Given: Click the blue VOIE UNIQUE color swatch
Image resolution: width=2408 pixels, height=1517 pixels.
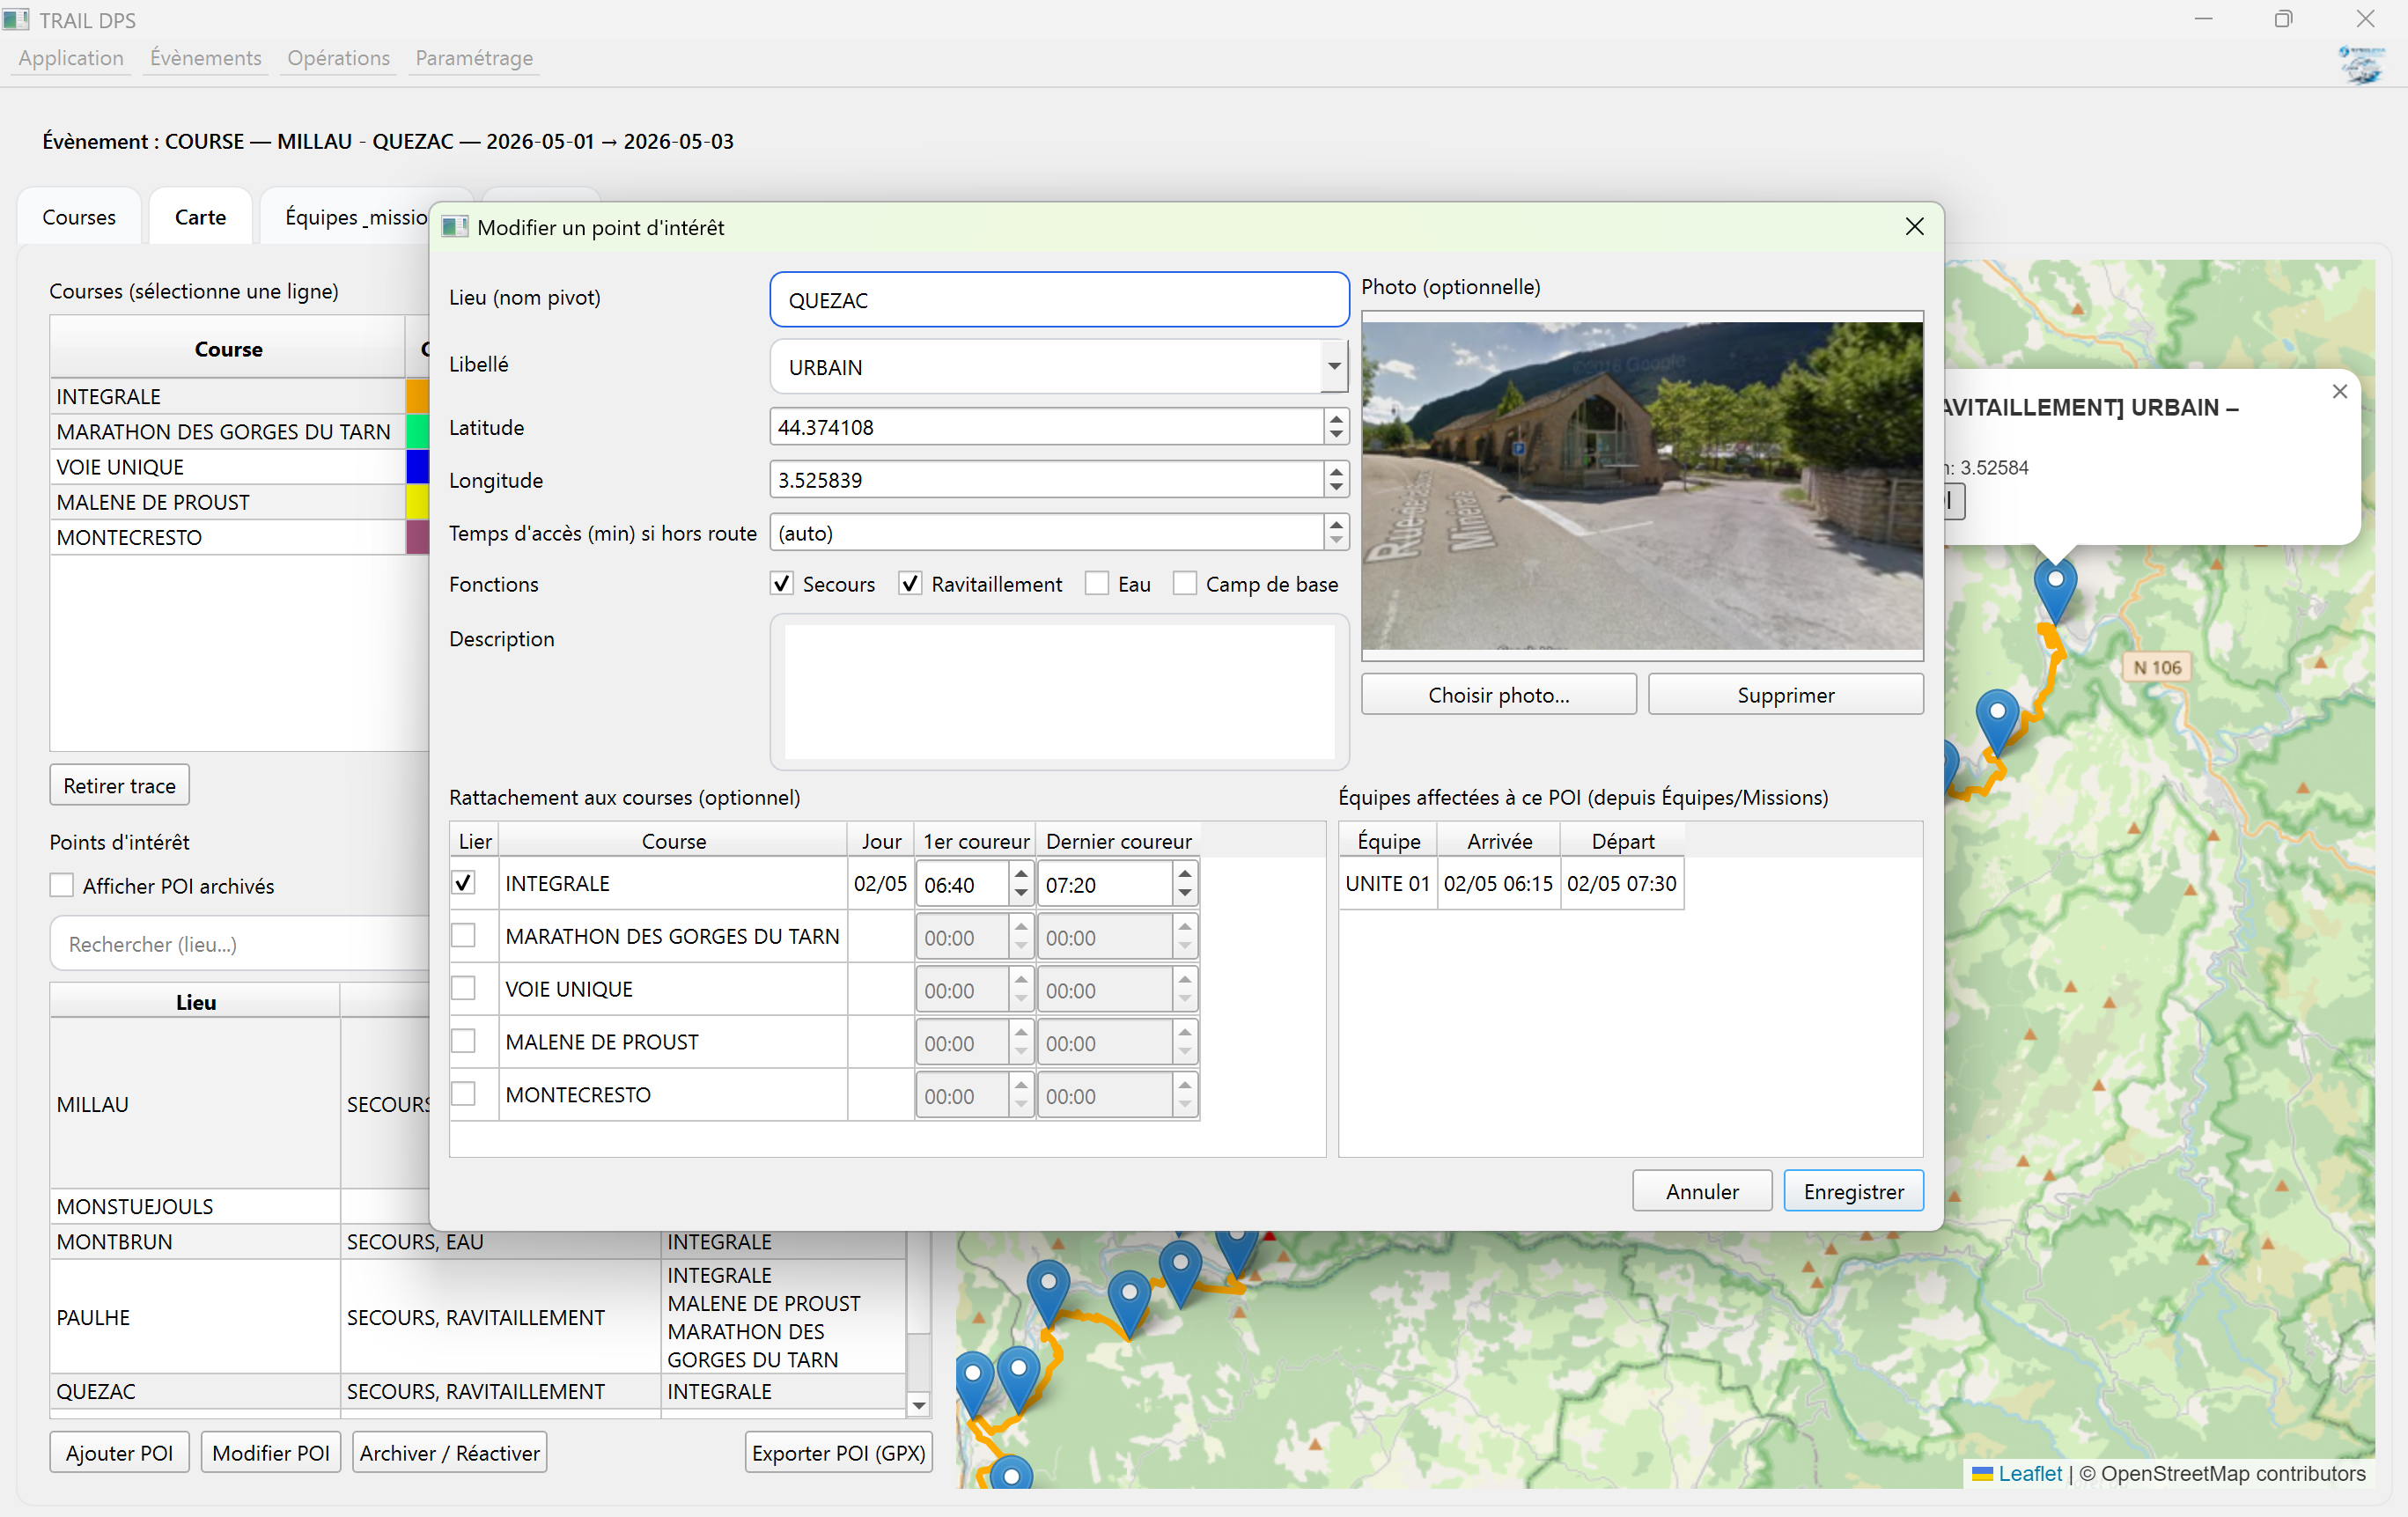Looking at the screenshot, I should pos(417,467).
